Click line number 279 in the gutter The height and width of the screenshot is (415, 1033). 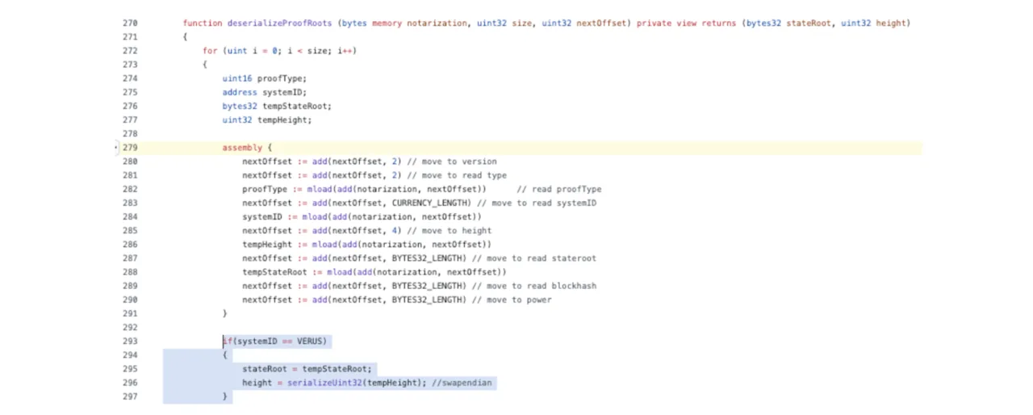tap(130, 148)
